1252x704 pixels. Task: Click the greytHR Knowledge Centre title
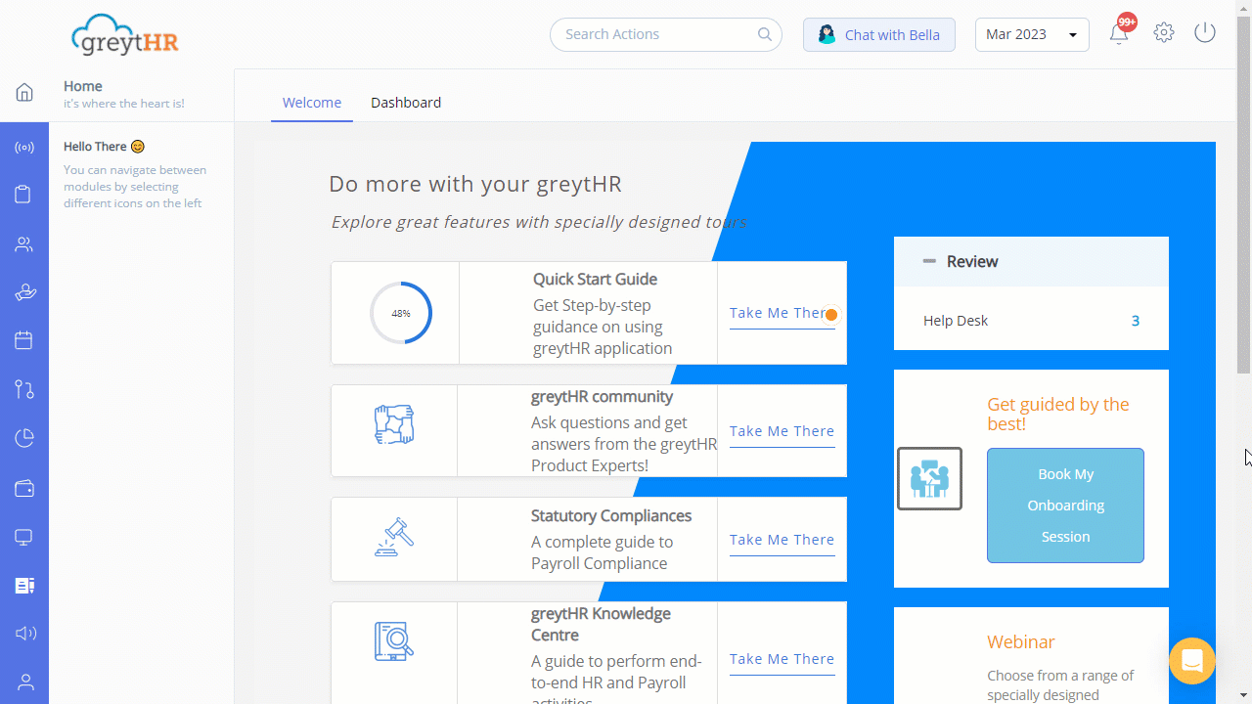point(601,624)
